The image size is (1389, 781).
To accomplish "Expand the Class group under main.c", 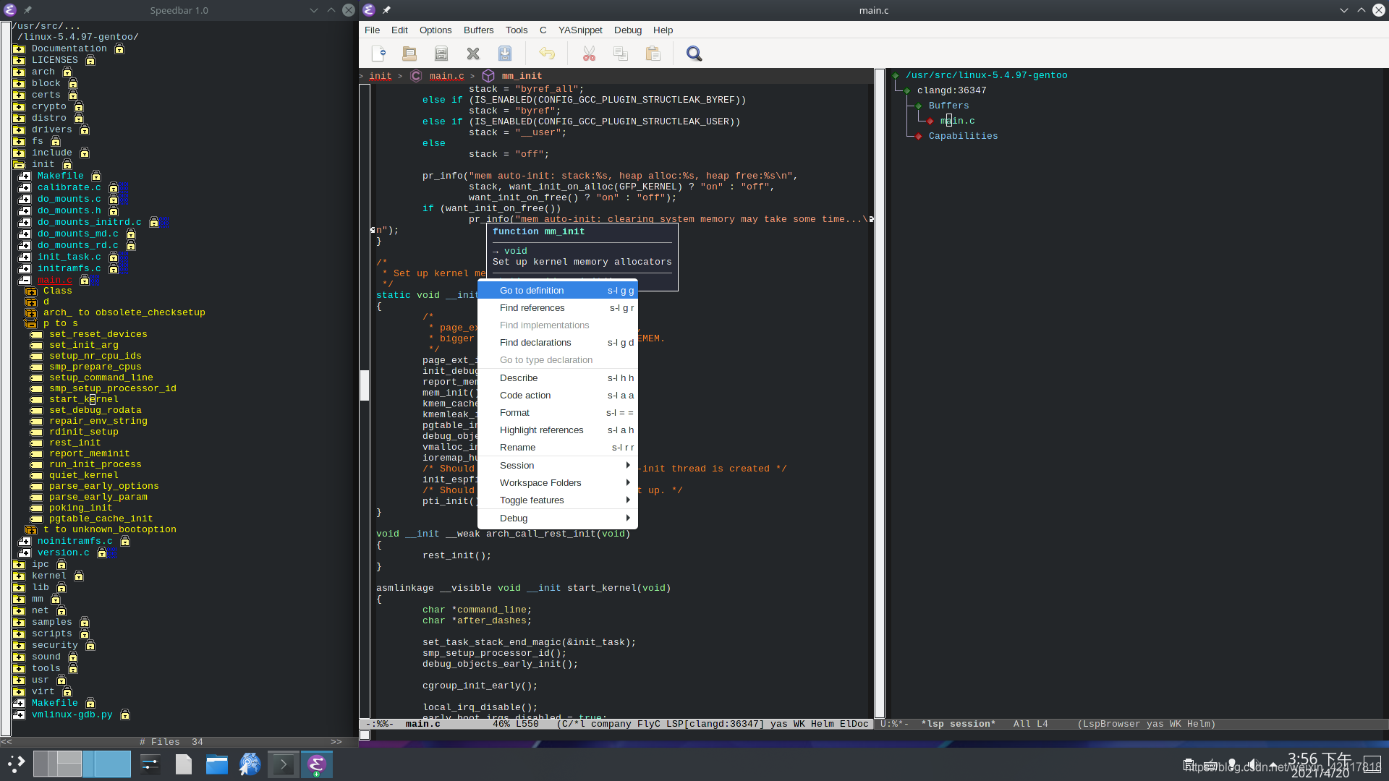I will click(31, 291).
